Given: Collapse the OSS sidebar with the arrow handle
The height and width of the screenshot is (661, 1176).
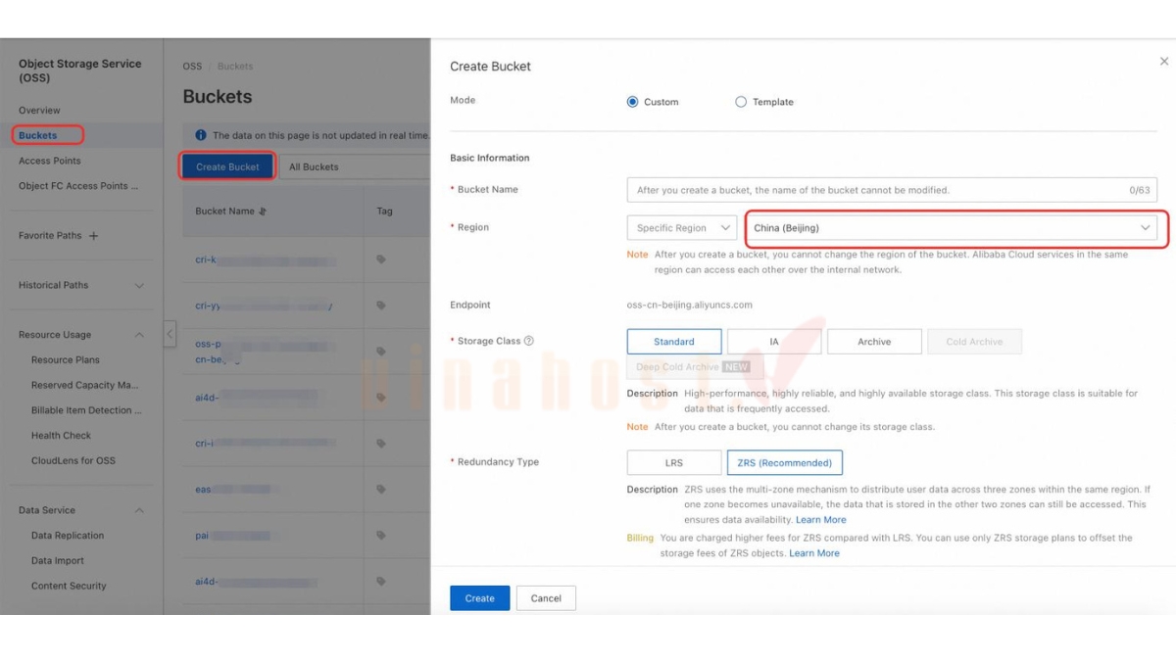Looking at the screenshot, I should [170, 334].
